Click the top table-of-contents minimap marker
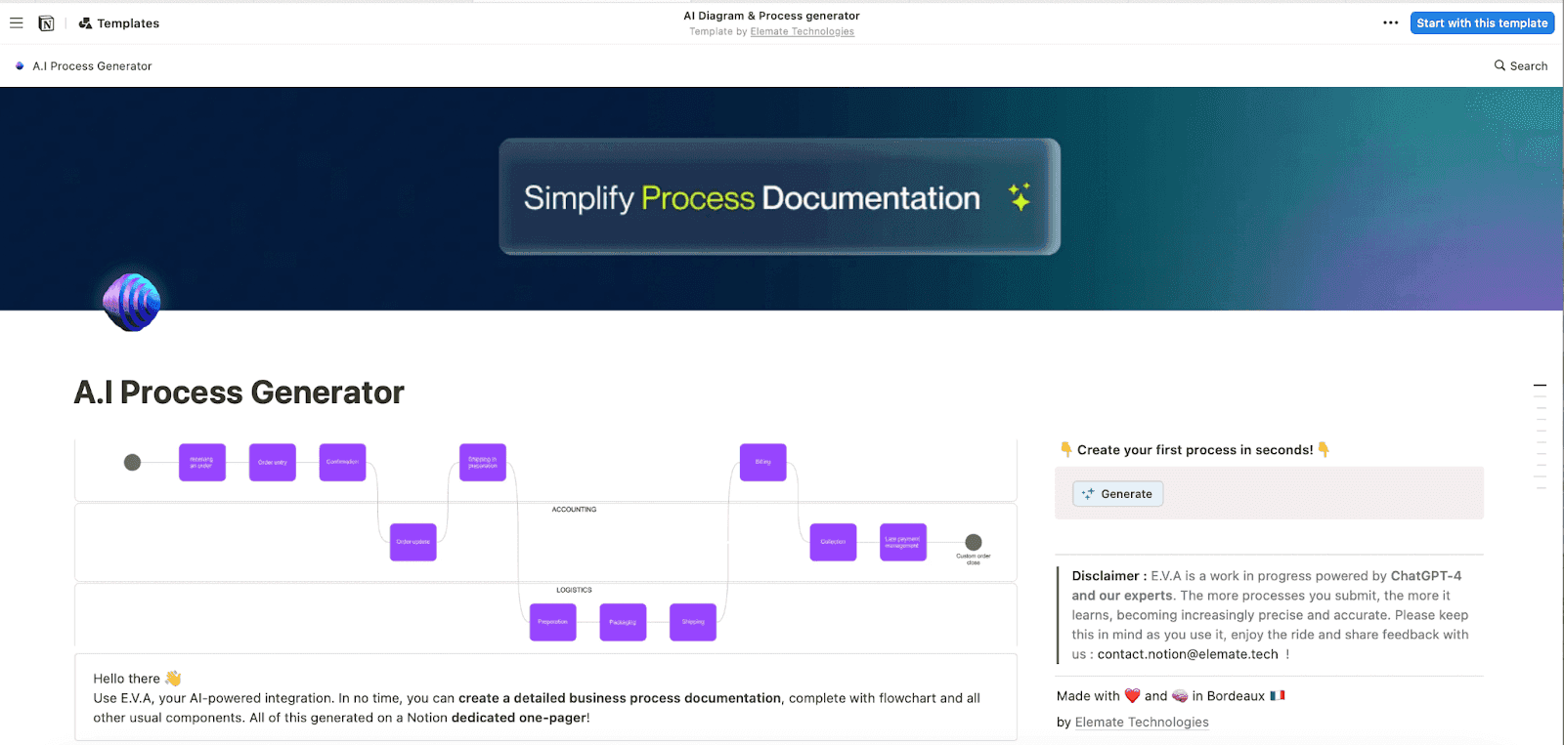The image size is (1564, 745). tap(1540, 386)
